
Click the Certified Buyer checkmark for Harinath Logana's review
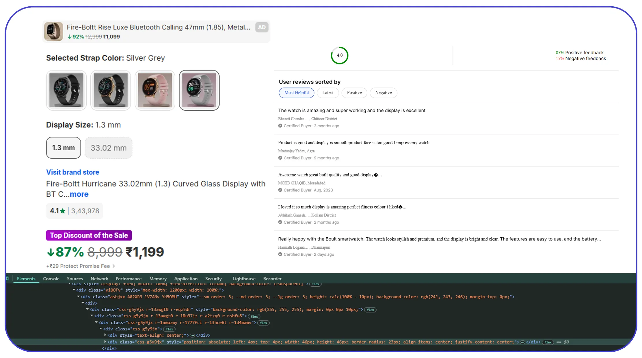coord(280,254)
